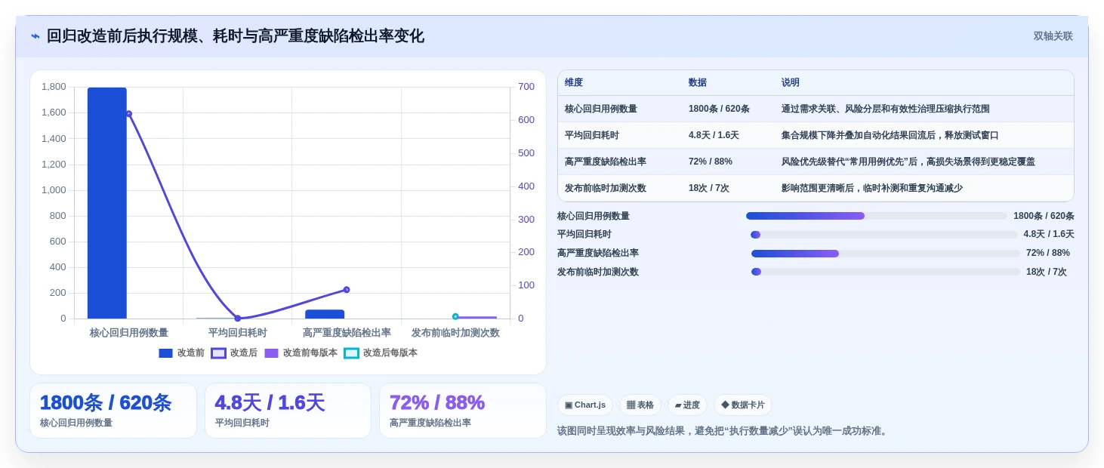Toggle the 改造后每版本 legend item
The image size is (1104, 468).
(x=381, y=353)
